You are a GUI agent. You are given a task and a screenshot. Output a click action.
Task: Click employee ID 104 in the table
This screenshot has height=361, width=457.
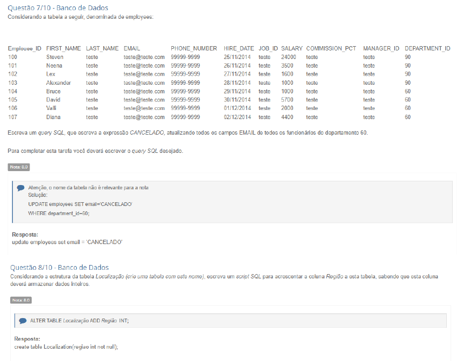(x=13, y=91)
